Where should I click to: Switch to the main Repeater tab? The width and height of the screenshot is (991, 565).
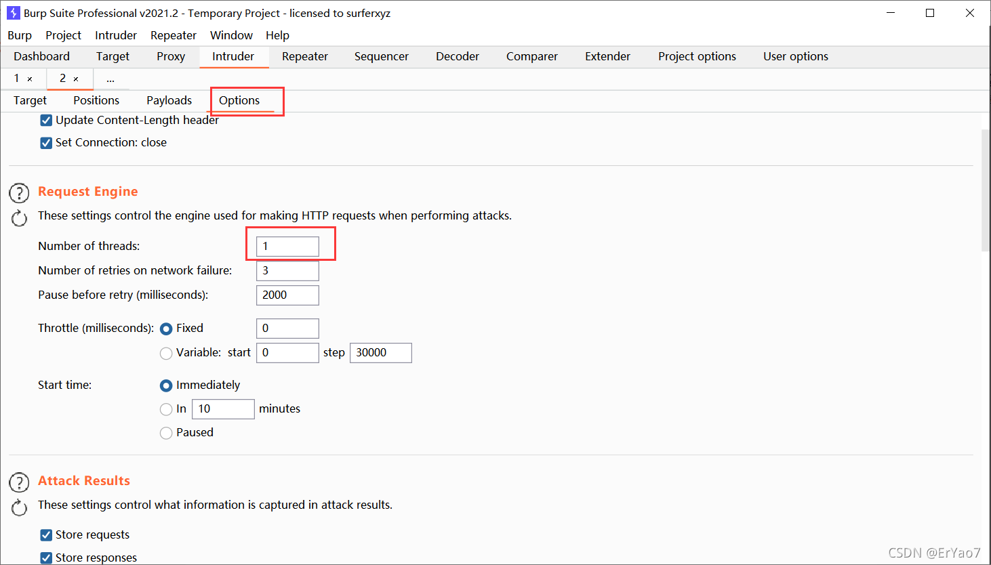click(x=305, y=57)
